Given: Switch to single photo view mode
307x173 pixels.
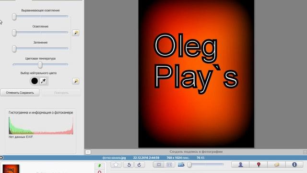Looking at the screenshot, I should coord(159,164).
